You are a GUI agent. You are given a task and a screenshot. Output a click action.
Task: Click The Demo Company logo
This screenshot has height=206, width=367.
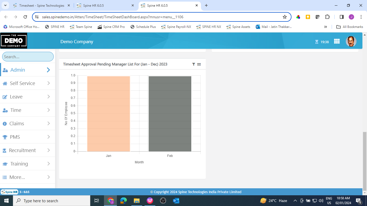(14, 41)
